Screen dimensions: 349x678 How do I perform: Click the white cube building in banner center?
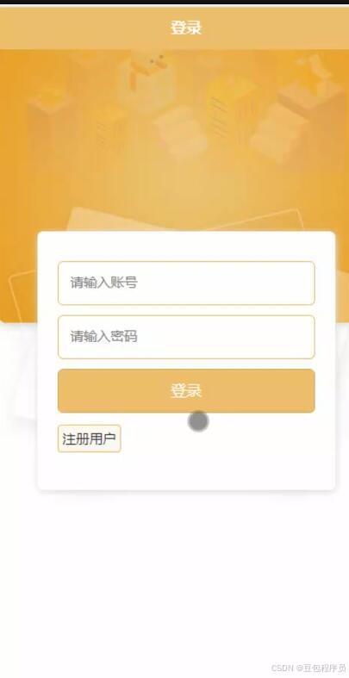pyautogui.click(x=178, y=130)
